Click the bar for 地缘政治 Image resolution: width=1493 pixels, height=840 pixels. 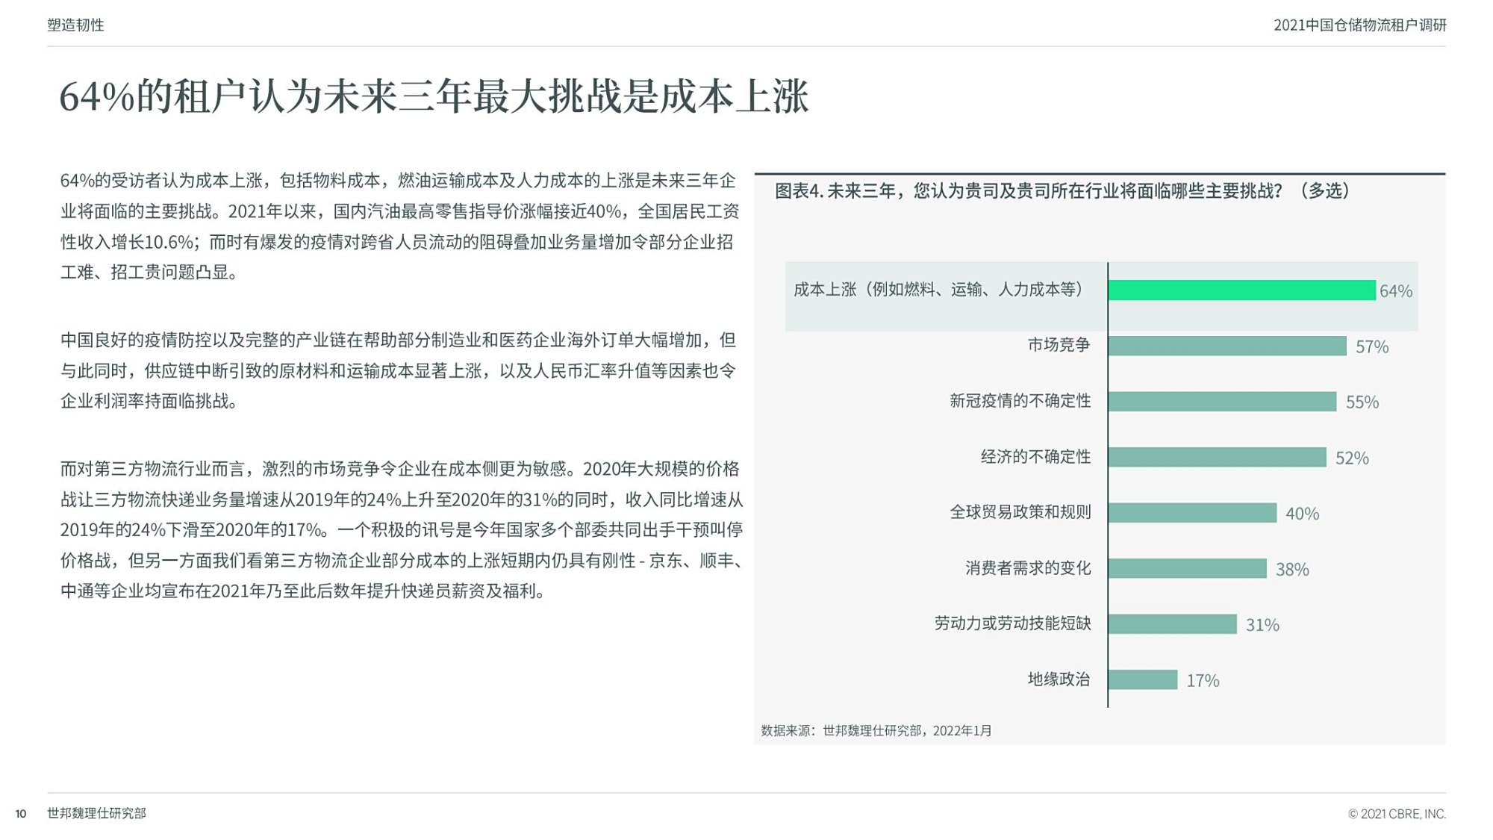(1143, 679)
